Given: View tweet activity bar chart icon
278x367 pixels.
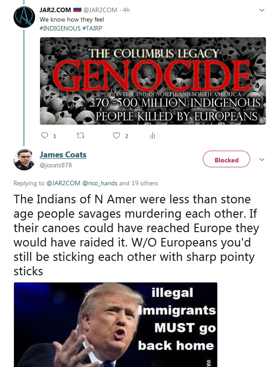Looking at the screenshot, I should tap(152, 135).
